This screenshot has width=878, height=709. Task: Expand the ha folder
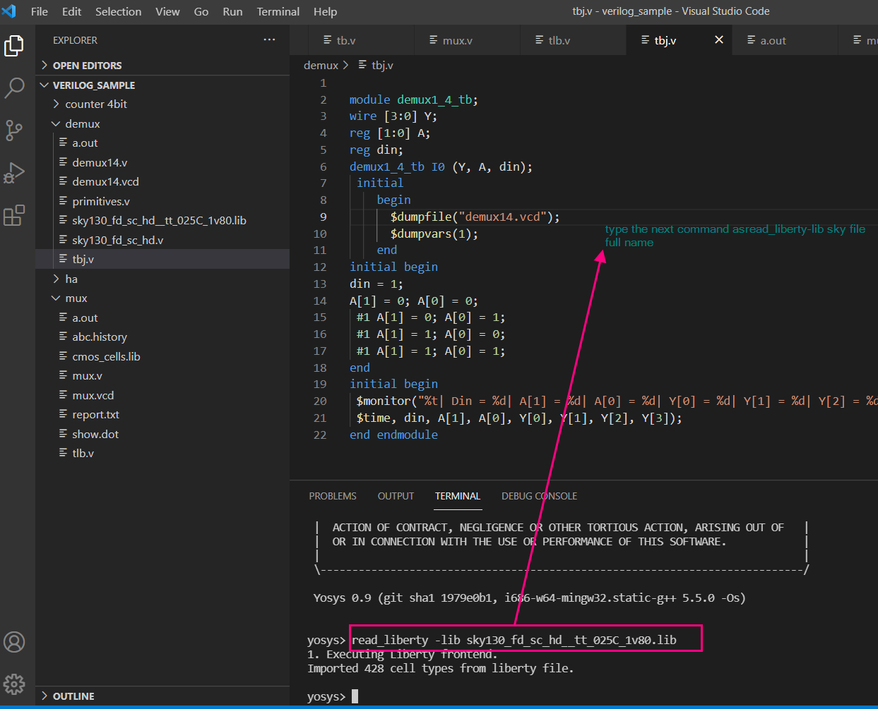click(x=162, y=279)
